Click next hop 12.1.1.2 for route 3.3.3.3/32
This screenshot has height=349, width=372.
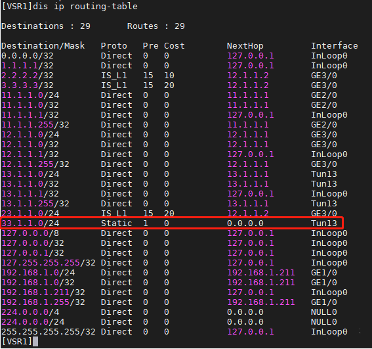click(248, 85)
